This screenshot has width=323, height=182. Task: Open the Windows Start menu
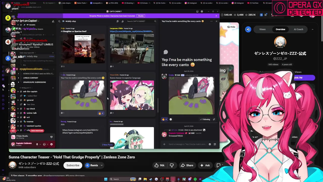click(x=106, y=179)
